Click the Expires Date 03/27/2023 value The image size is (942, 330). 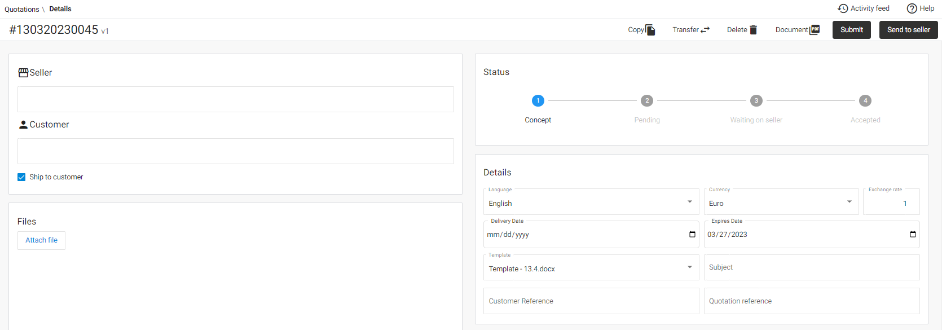point(728,235)
